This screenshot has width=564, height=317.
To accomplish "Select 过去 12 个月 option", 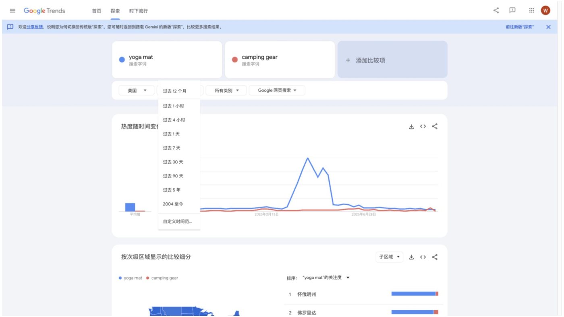I will click(x=179, y=91).
